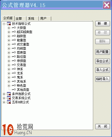
Task: Close the 公式管理器 window with X
Action: [x=107, y=5]
